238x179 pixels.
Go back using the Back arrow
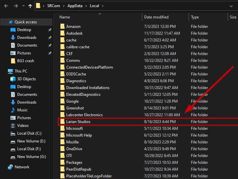pos(6,6)
